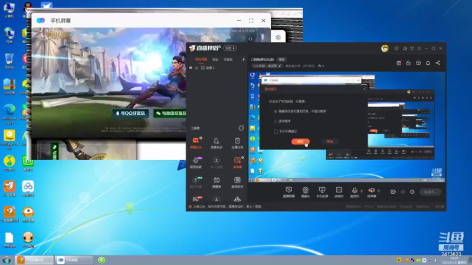Open the hamburger menu in companion title bar
Image resolution: width=472 pixels, height=265 pixels.
tap(419, 48)
